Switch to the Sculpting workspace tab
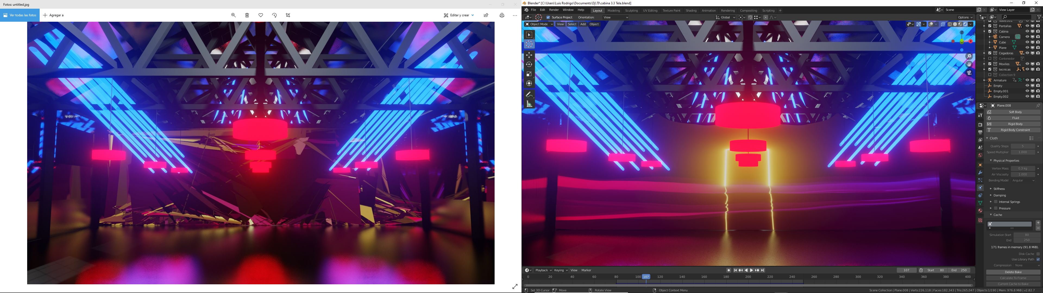 (631, 11)
